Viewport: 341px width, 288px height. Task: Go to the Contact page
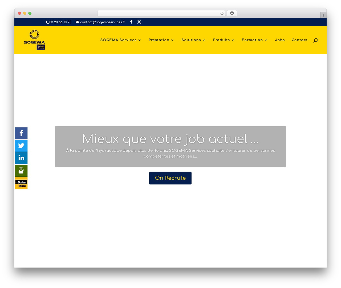[x=299, y=40]
